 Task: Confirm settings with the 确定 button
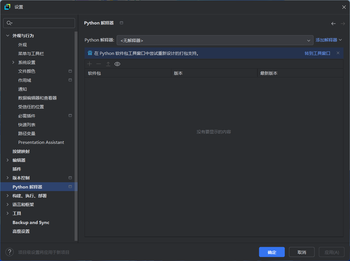pyautogui.click(x=272, y=252)
